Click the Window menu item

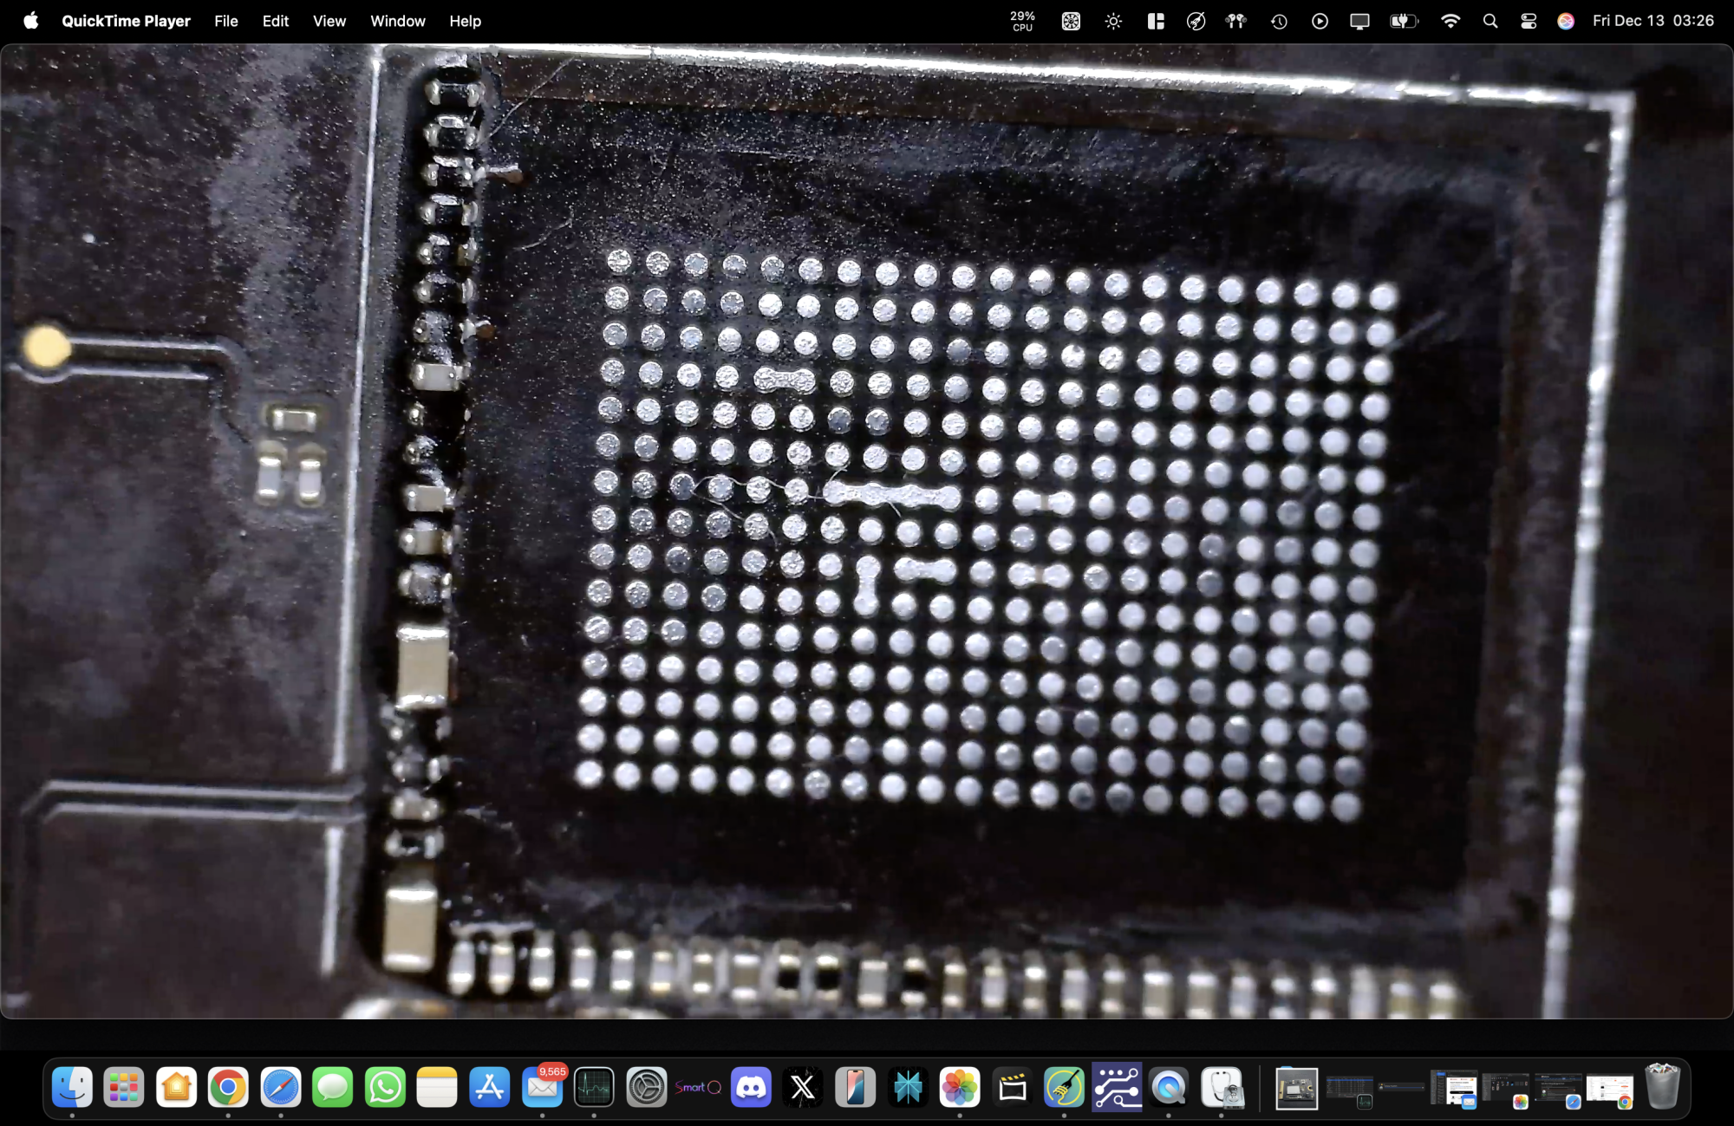pyautogui.click(x=397, y=21)
